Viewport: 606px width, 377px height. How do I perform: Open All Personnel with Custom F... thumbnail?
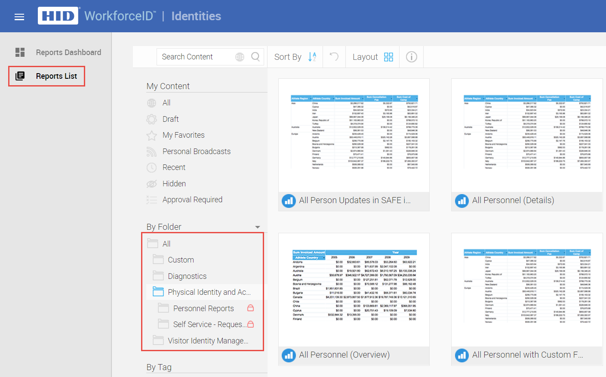pyautogui.click(x=527, y=290)
